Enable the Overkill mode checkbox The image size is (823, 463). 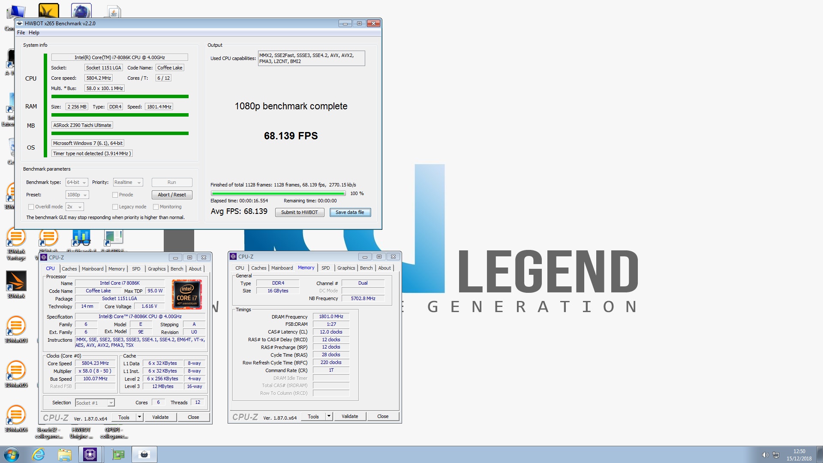pyautogui.click(x=31, y=207)
